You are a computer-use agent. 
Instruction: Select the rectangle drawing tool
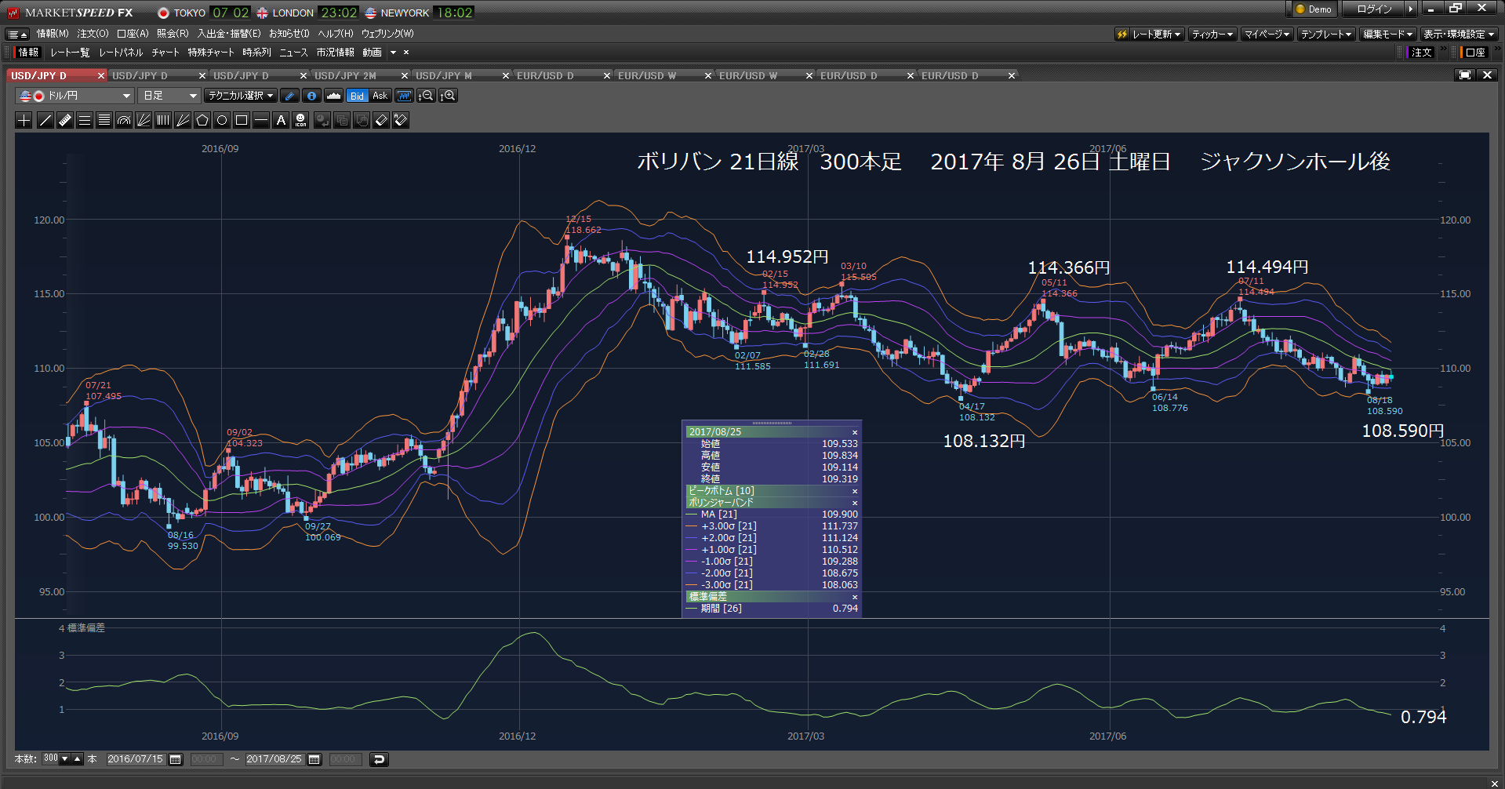coord(242,120)
